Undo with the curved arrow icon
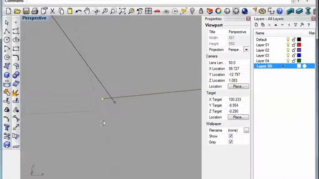 click(79, 11)
